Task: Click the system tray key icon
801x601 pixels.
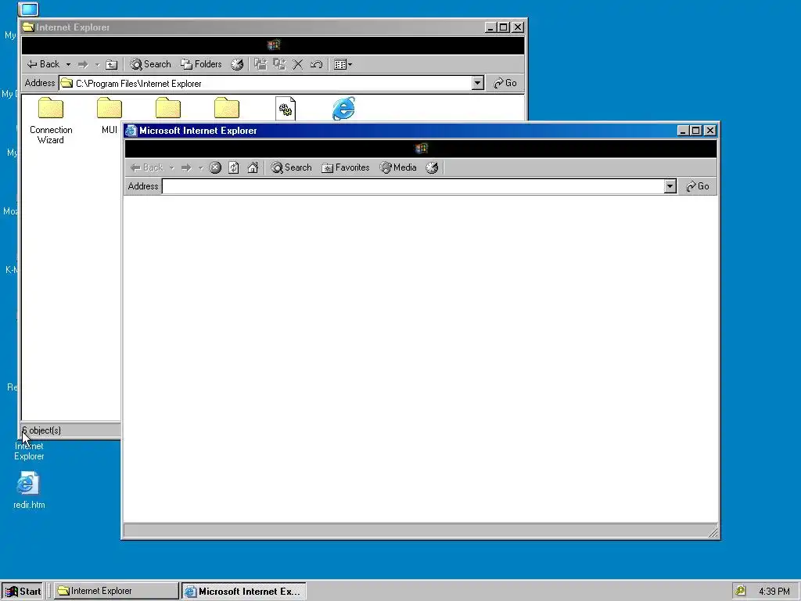Action: [x=741, y=592]
